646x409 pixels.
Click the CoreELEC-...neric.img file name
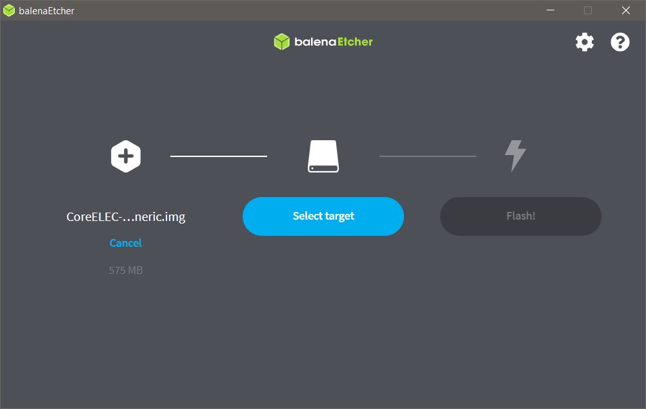[126, 216]
